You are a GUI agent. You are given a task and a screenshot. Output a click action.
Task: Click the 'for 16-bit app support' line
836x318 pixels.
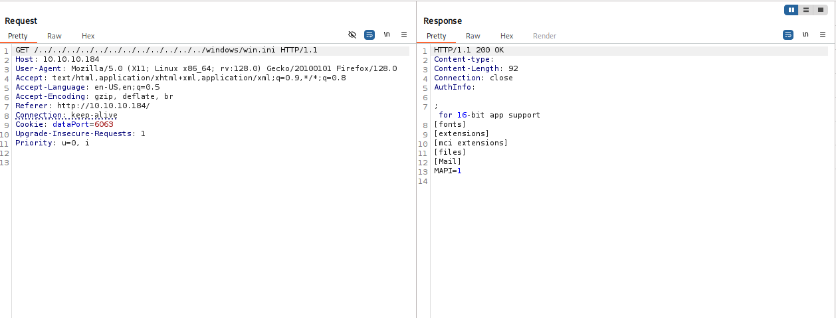(x=490, y=115)
